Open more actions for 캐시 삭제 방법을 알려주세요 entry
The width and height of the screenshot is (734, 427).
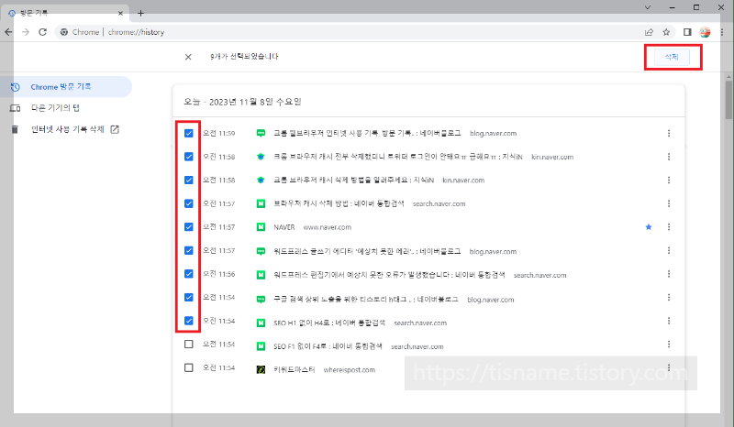[x=669, y=181]
